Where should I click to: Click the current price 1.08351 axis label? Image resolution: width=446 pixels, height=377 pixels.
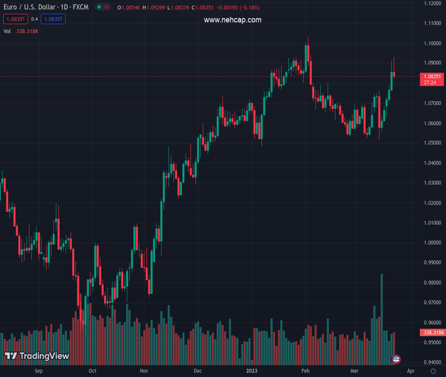pos(431,76)
